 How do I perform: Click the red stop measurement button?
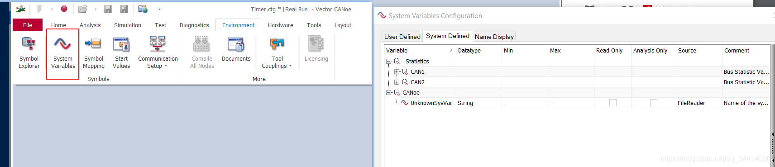point(64,9)
